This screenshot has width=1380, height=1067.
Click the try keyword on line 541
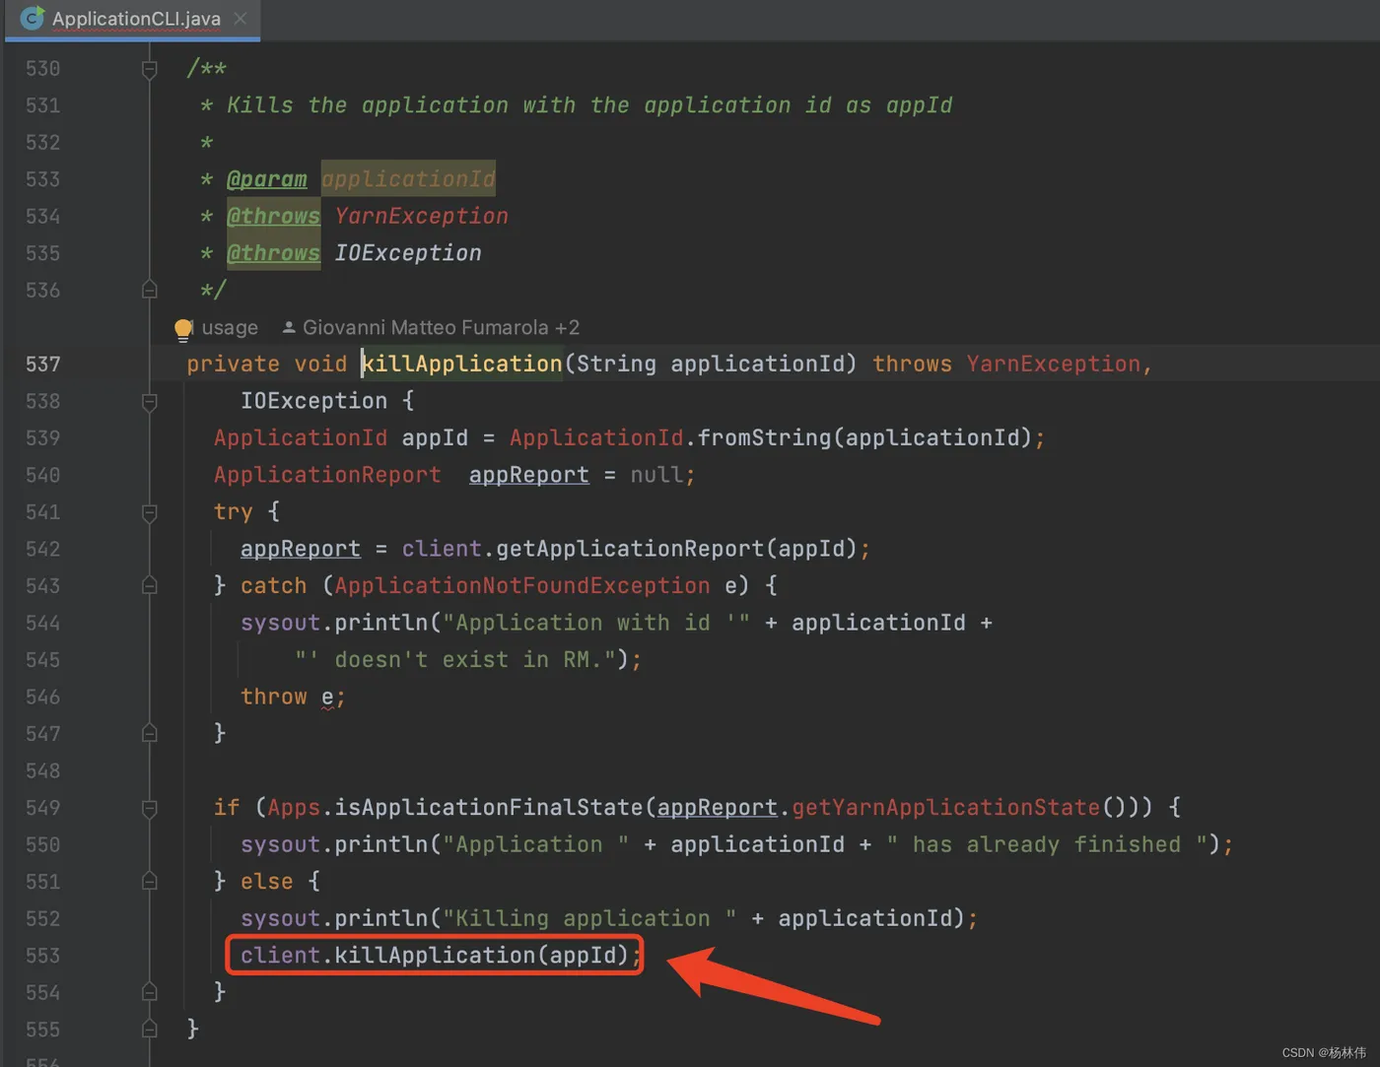click(x=234, y=511)
